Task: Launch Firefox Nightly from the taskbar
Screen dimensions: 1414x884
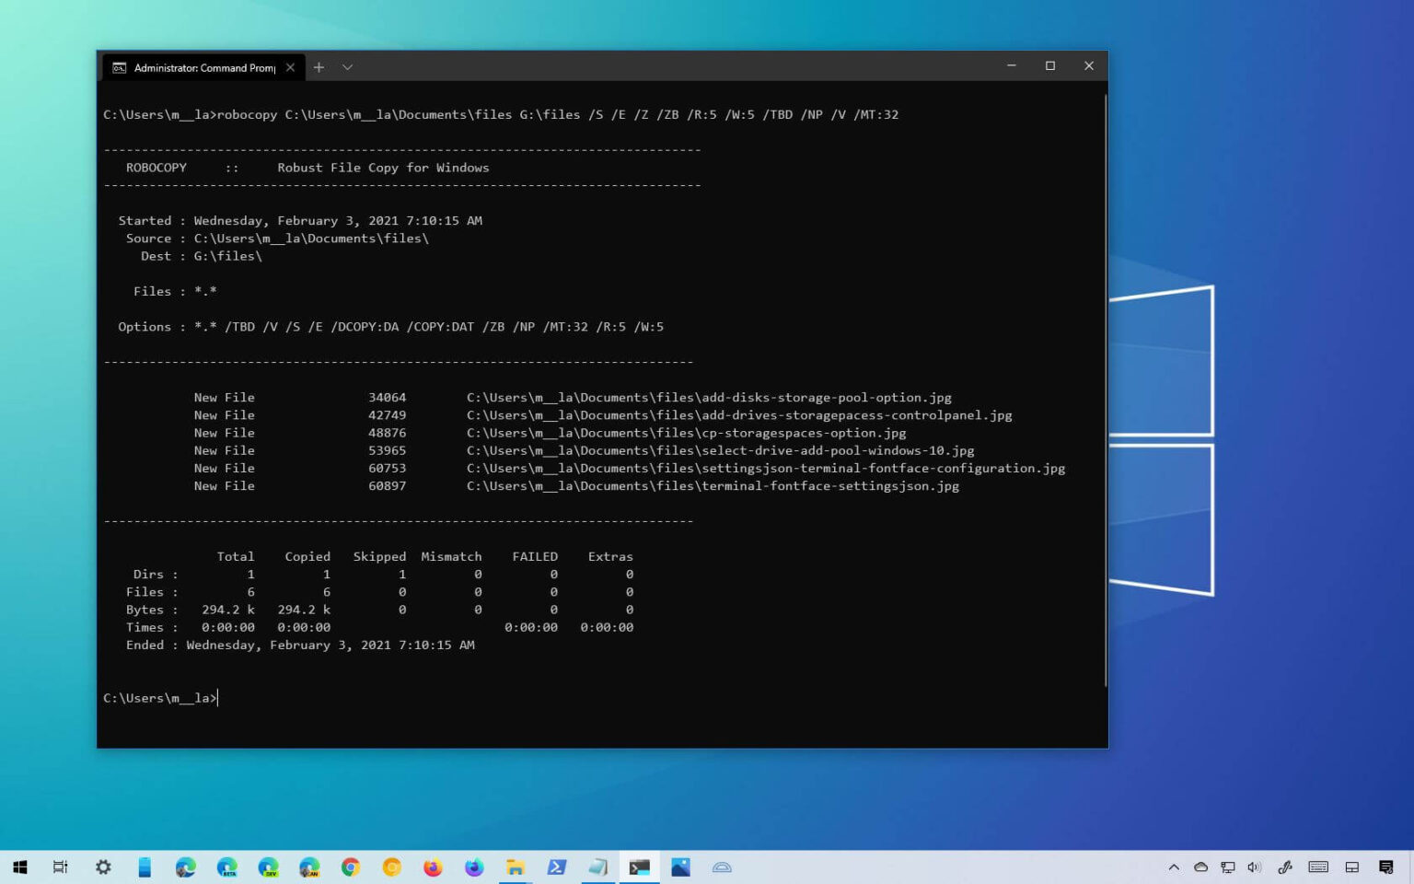Action: pyautogui.click(x=474, y=867)
